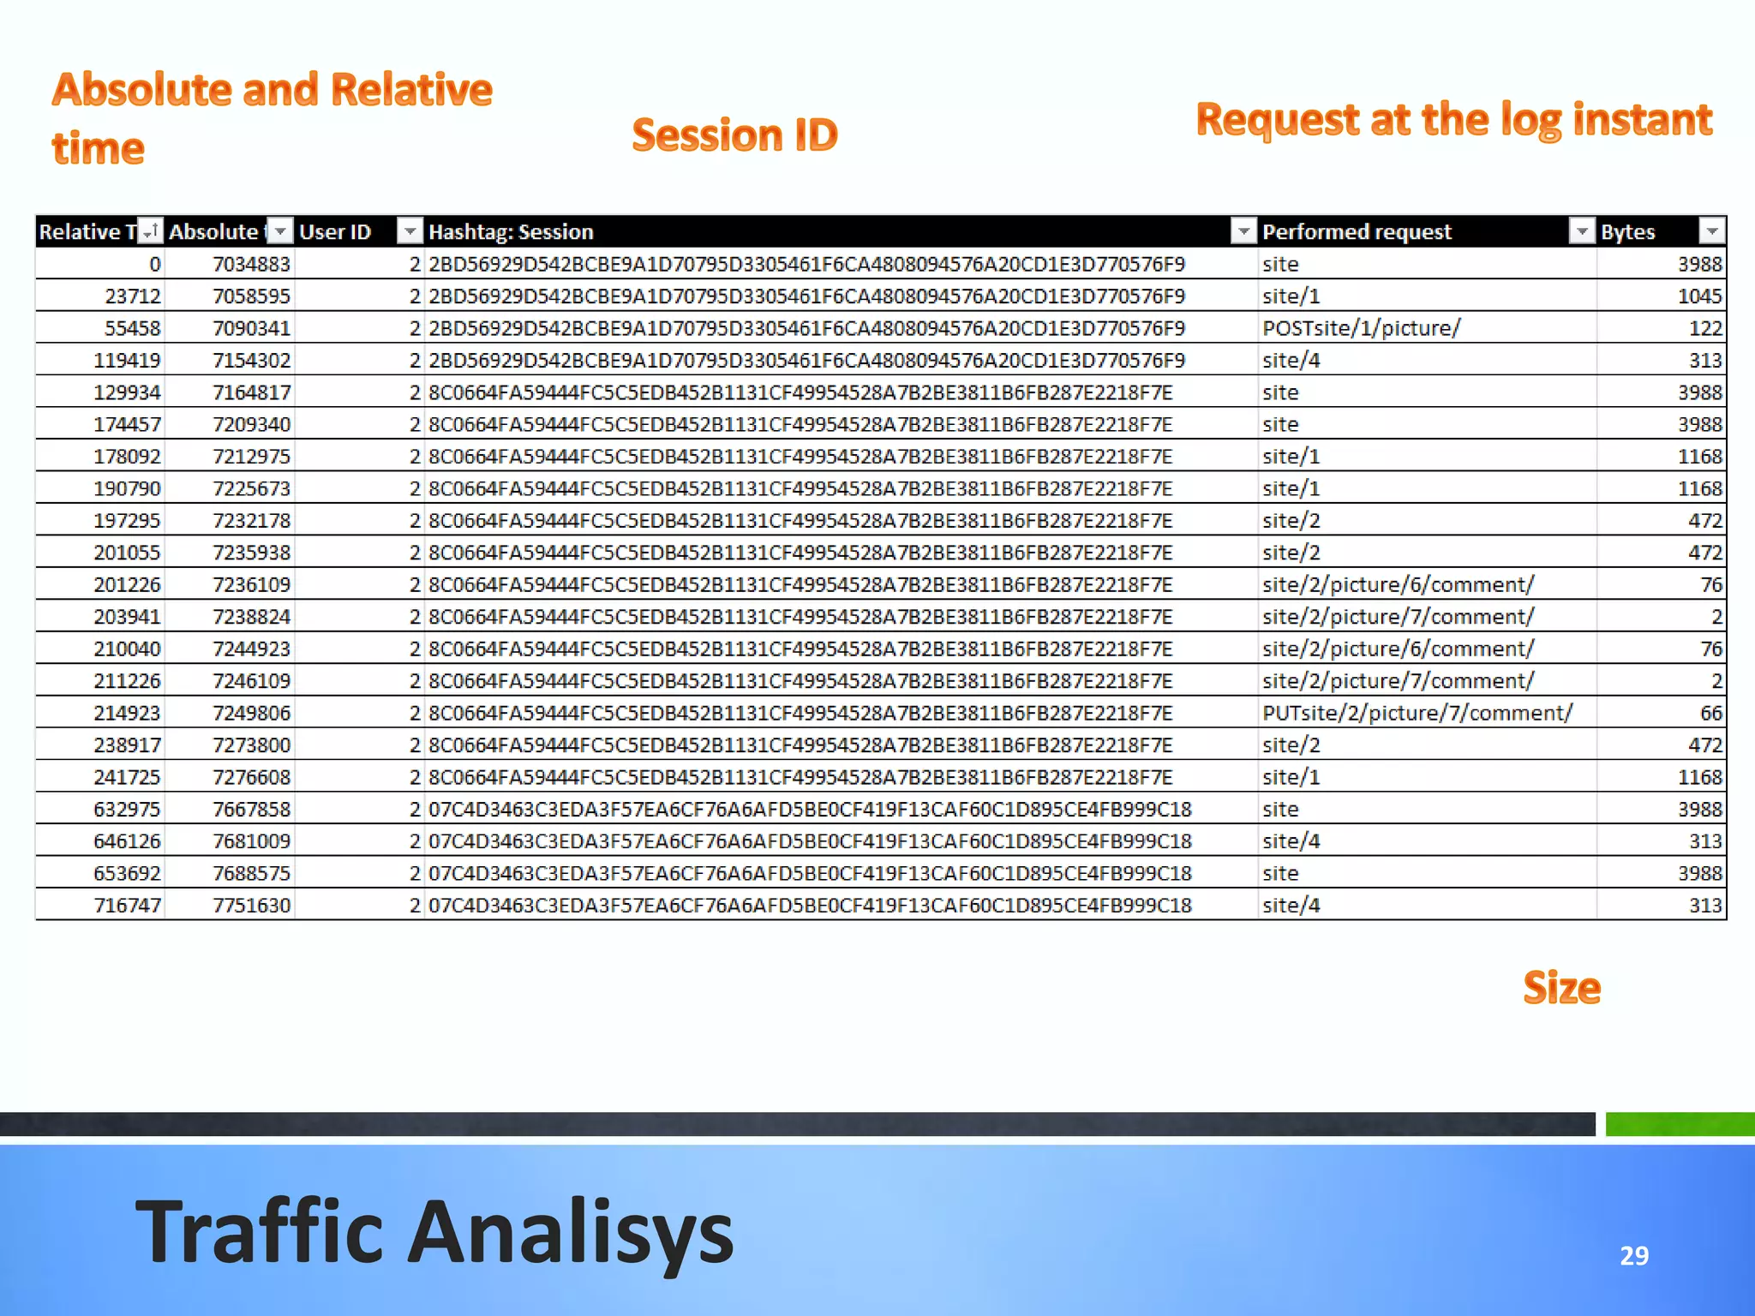Select the 'Performed request' header cell

1427,231
